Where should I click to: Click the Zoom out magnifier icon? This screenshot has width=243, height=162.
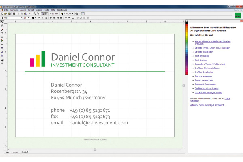pos(38,13)
